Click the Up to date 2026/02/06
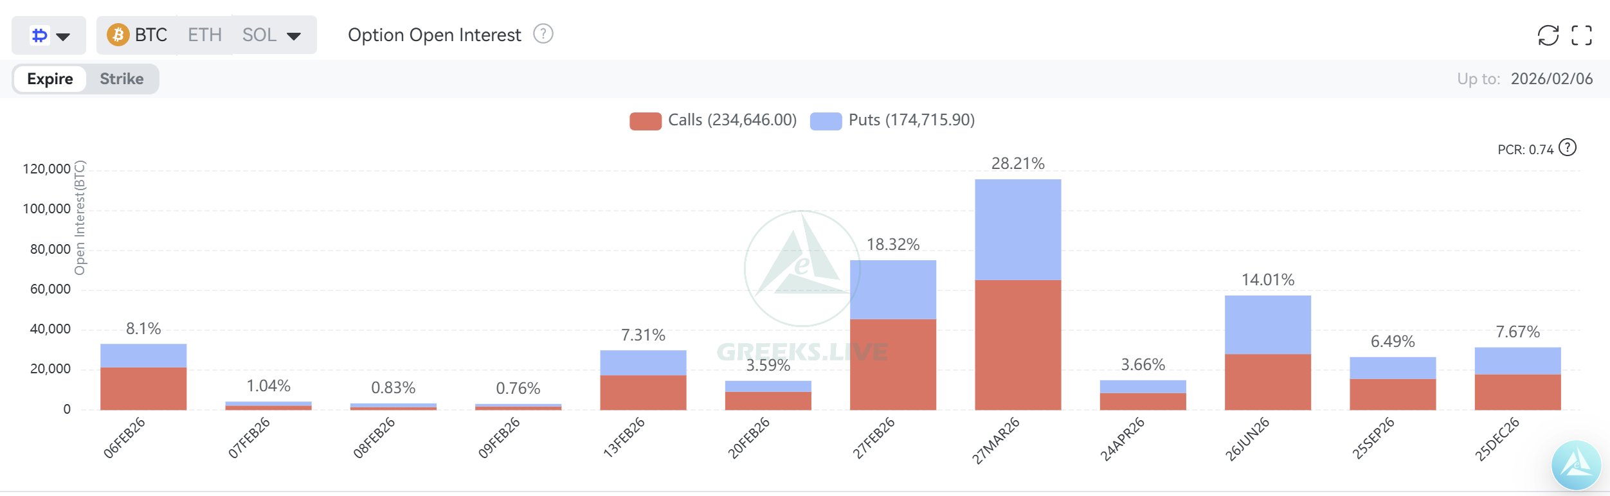 [x=1551, y=79]
